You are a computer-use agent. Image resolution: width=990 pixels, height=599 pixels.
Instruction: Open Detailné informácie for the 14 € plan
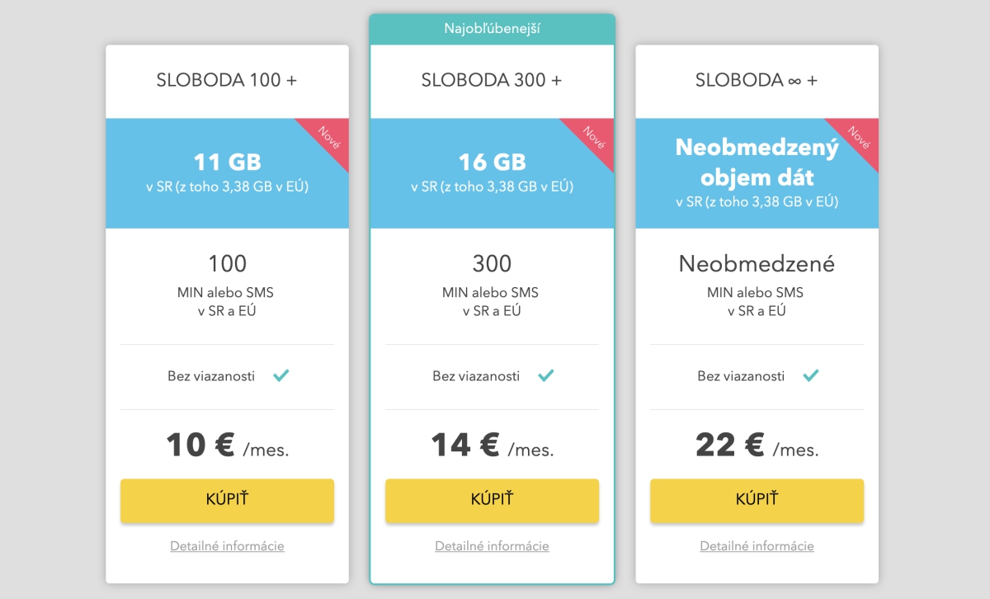492,546
